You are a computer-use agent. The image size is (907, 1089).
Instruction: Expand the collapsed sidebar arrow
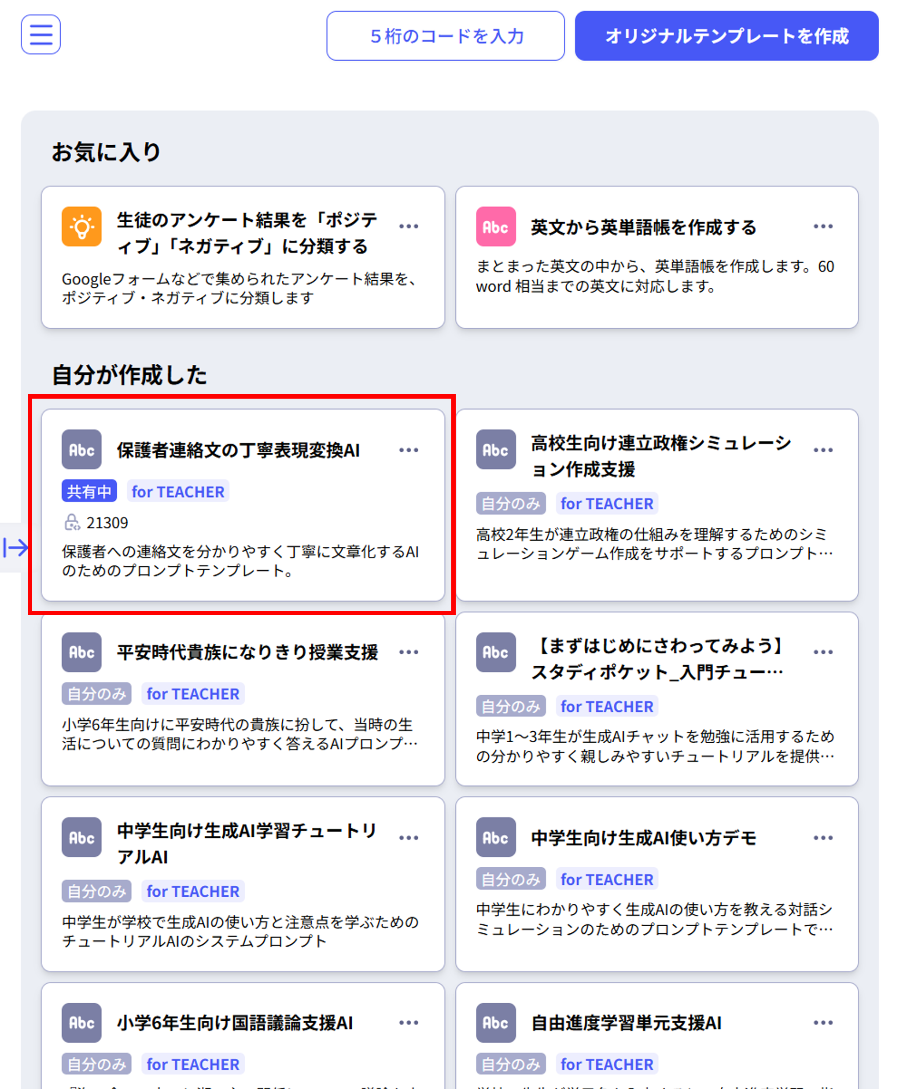15,547
